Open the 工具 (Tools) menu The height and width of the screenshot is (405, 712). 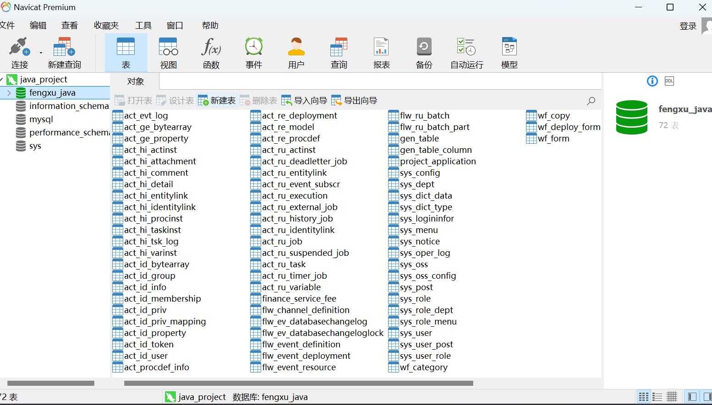click(143, 26)
